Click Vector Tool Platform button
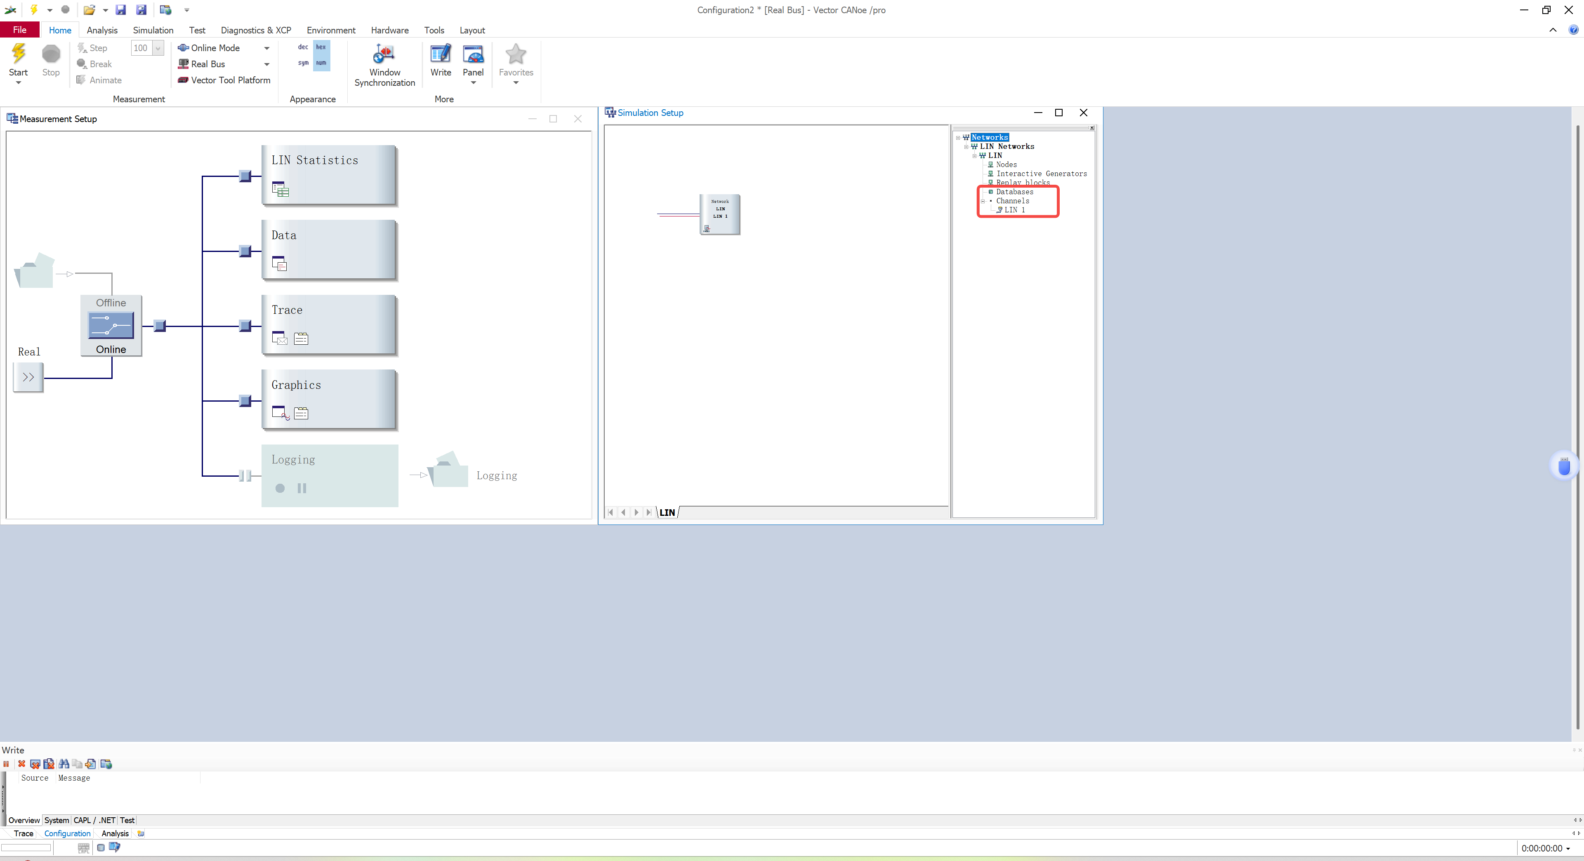Screen dimensions: 1584x861 point(224,80)
